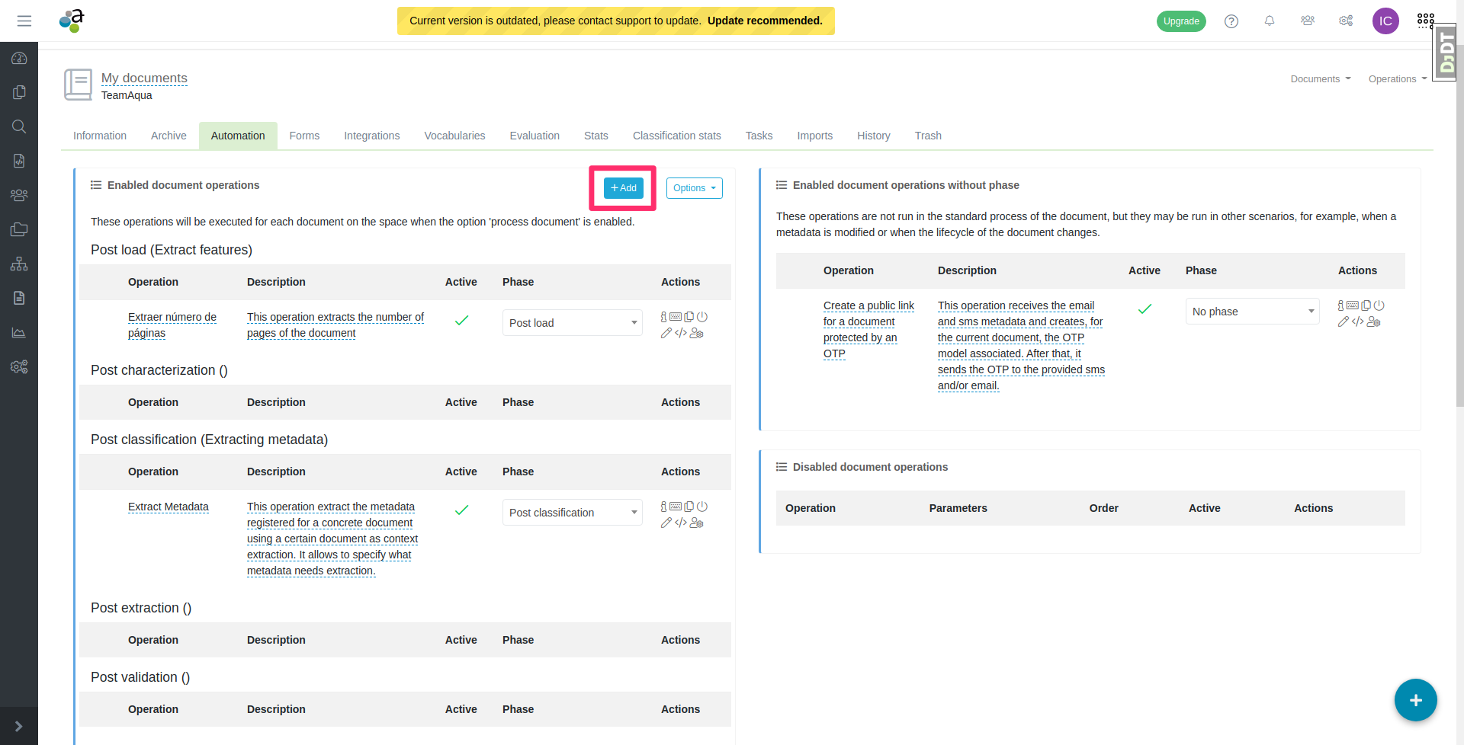Click the notifications bell icon
1464x745 pixels.
(x=1270, y=21)
